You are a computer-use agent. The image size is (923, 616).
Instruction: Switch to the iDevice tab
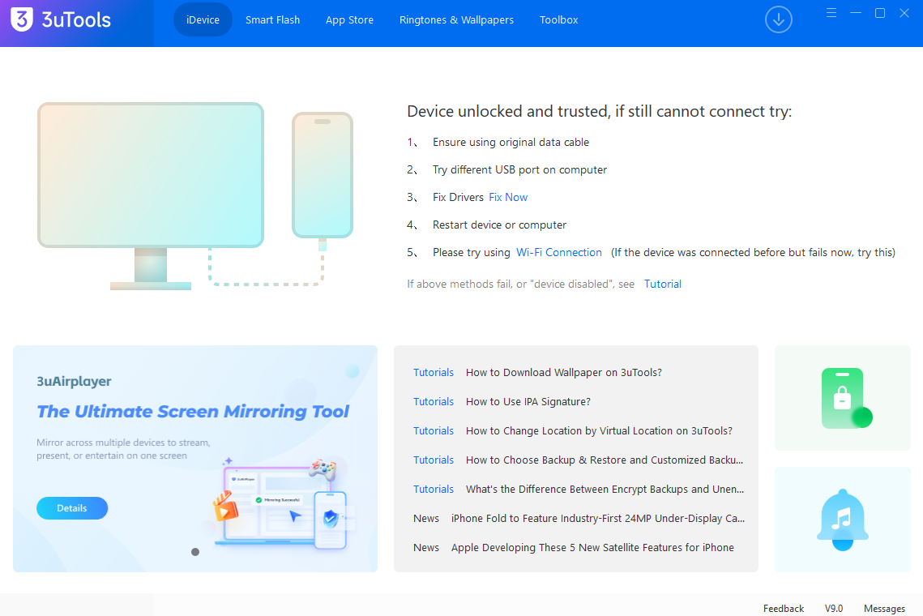click(203, 20)
